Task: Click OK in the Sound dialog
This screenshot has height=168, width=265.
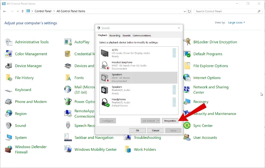Action: [137, 130]
